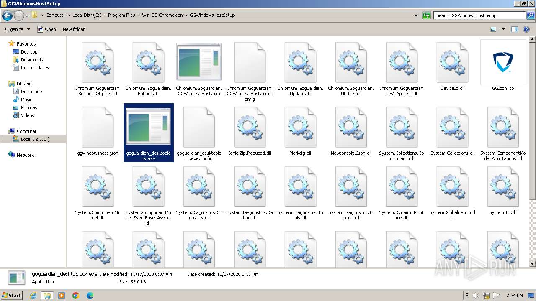Open the change view options dropdown arrow
The image size is (536, 301).
[x=503, y=29]
